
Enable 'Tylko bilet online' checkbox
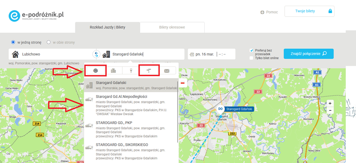click(x=252, y=58)
